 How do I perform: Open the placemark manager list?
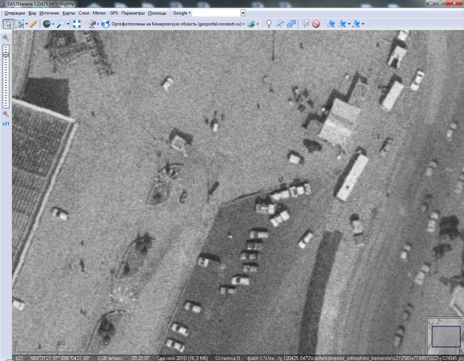tap(306, 24)
